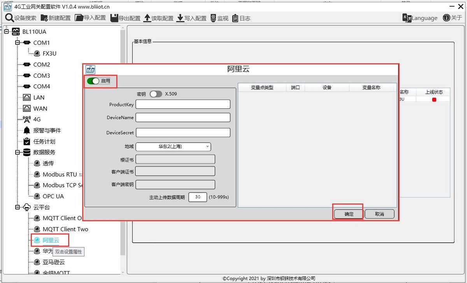Click the 变量点类型 column header
The image size is (467, 283).
pos(262,88)
